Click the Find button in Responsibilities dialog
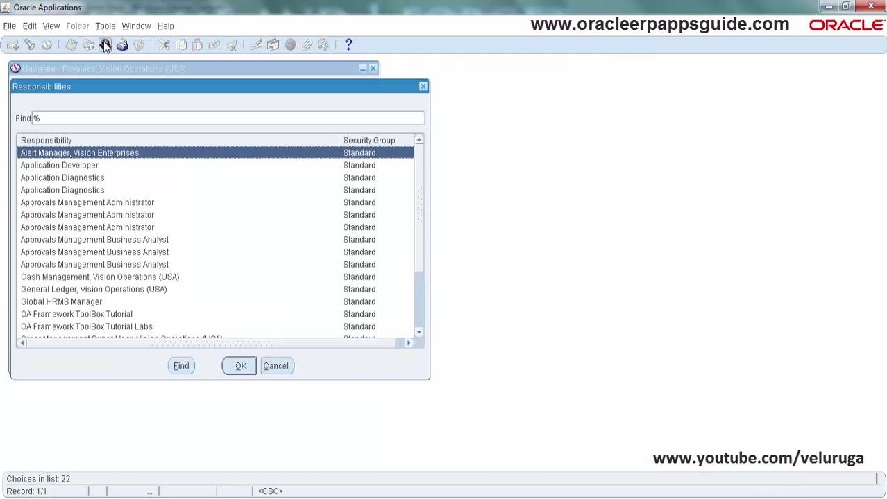The image size is (887, 499). pyautogui.click(x=181, y=366)
